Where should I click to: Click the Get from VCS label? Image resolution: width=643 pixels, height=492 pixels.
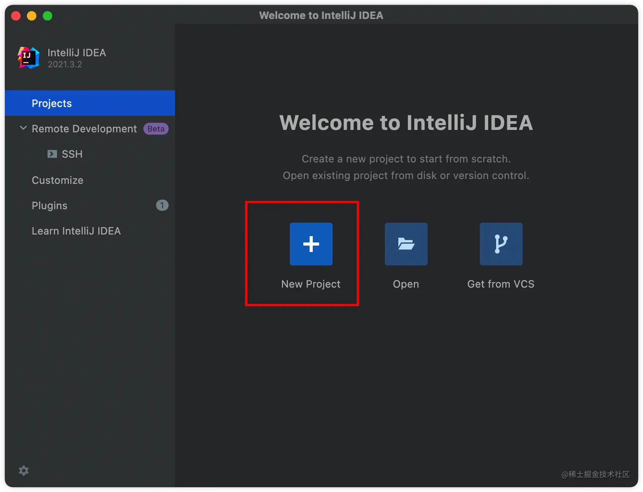(501, 284)
